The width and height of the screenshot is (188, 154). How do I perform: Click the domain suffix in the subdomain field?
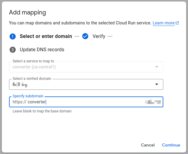click(152, 102)
